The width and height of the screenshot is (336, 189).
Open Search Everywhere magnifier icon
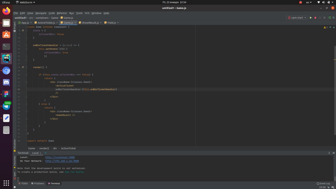(x=333, y=18)
